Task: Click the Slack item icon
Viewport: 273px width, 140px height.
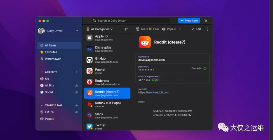Action: [x=89, y=115]
